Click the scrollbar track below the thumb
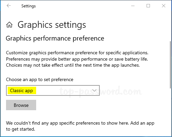This screenshot has height=137, width=172. tap(170, 112)
